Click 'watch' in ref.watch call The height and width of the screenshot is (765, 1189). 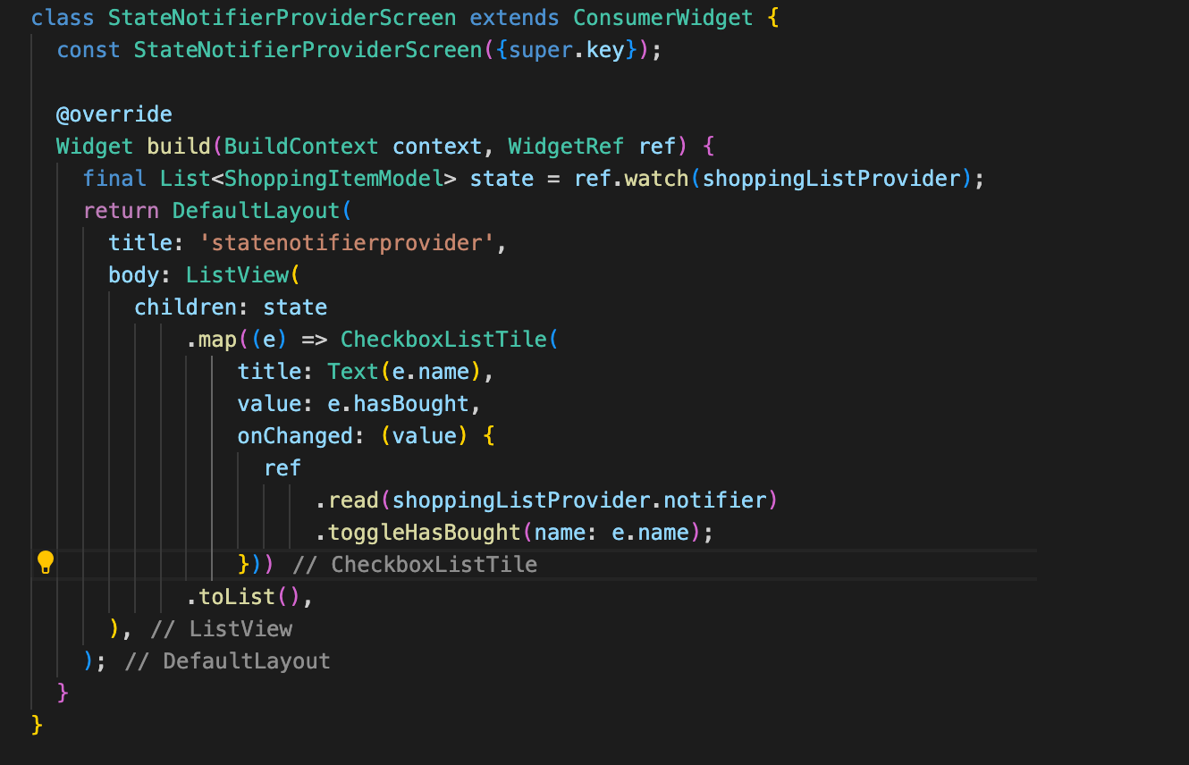coord(657,179)
